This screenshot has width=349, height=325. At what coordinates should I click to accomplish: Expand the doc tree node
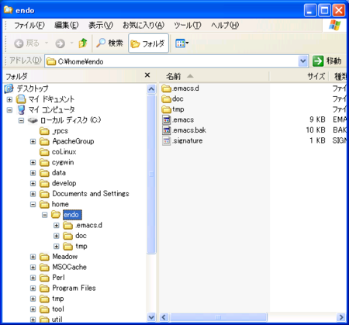click(x=56, y=236)
